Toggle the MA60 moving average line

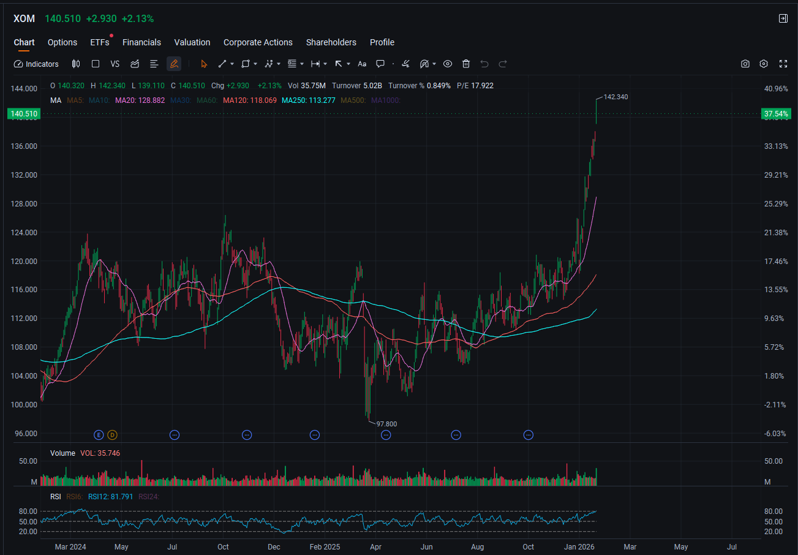(x=207, y=100)
